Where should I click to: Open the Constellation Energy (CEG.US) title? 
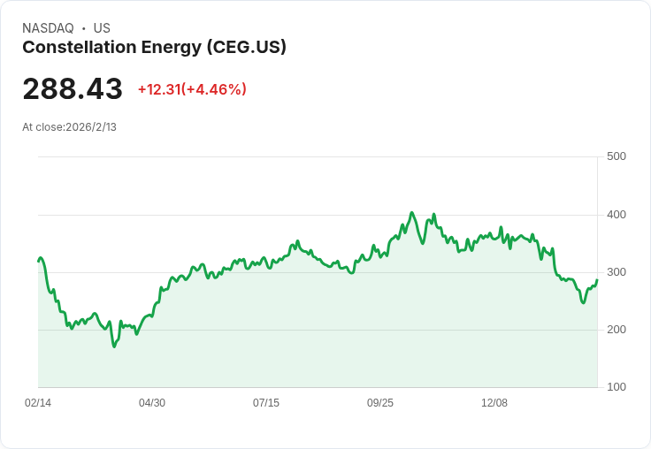click(x=154, y=48)
